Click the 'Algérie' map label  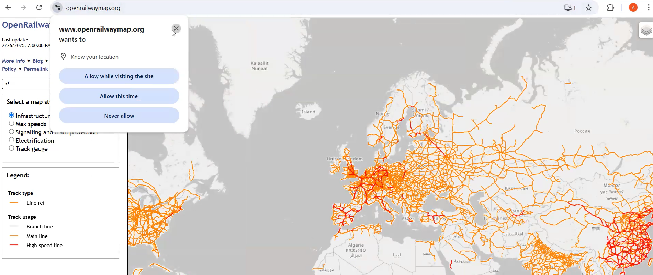pos(356,245)
